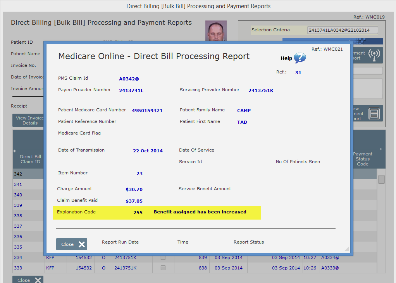Click PMS Claim Id value A0342@

[x=129, y=79]
